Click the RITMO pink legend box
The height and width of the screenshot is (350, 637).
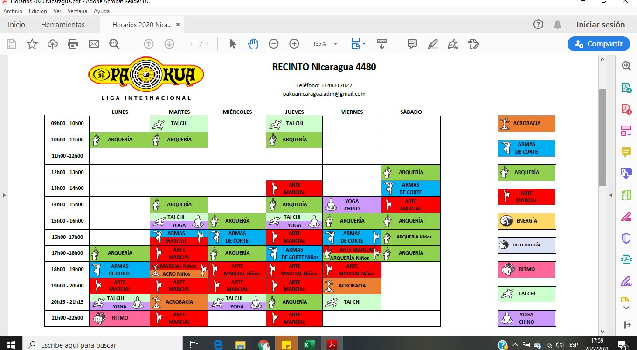tap(526, 269)
